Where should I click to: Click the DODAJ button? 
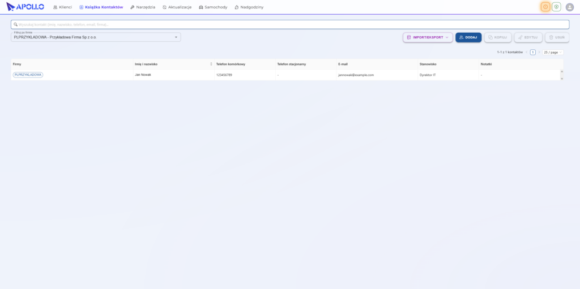tap(468, 37)
